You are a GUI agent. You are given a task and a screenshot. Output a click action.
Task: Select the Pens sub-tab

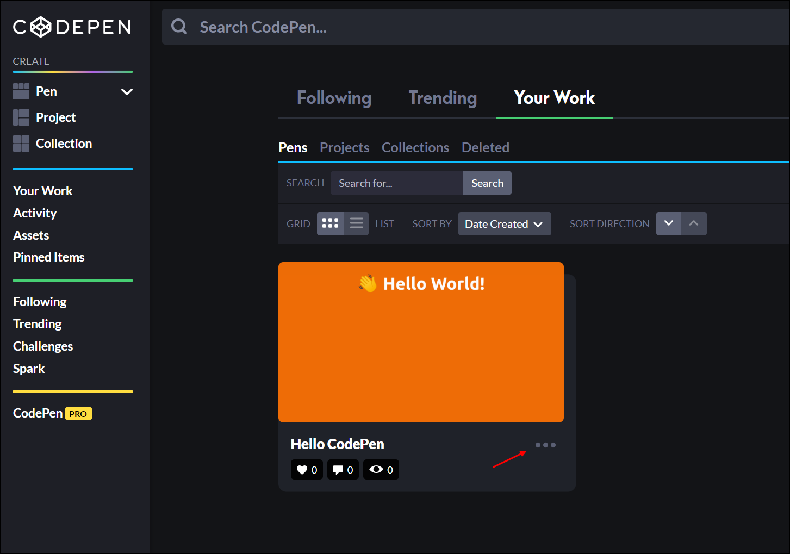pyautogui.click(x=293, y=147)
